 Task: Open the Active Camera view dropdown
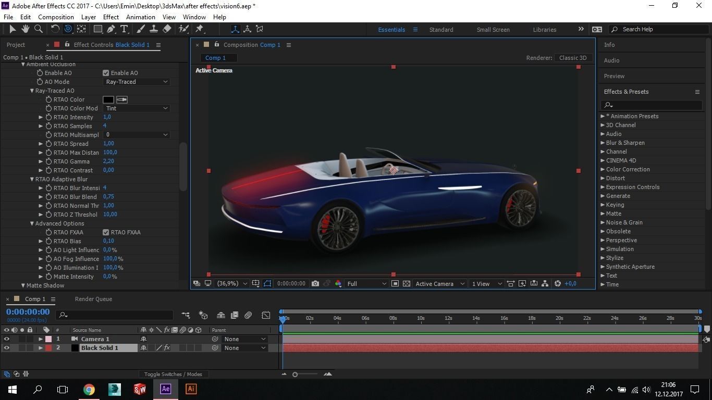tap(440, 283)
